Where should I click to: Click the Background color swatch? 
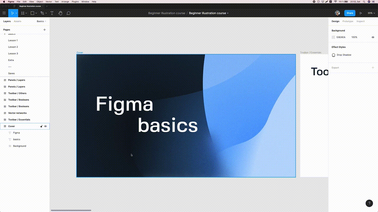pyautogui.click(x=333, y=37)
